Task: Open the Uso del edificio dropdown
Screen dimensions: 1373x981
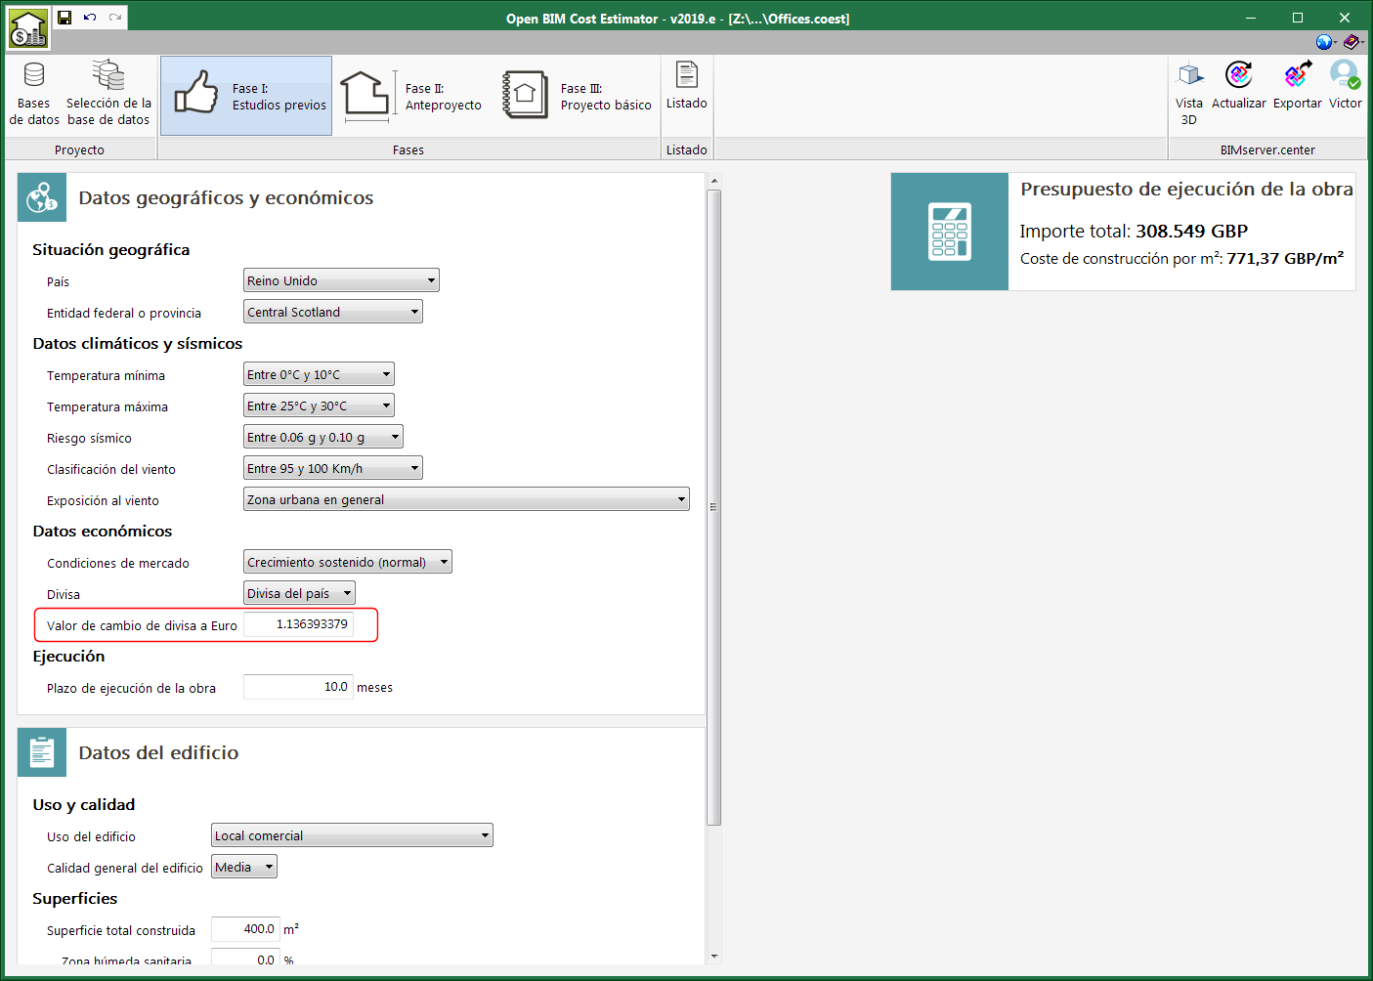Action: coord(352,835)
